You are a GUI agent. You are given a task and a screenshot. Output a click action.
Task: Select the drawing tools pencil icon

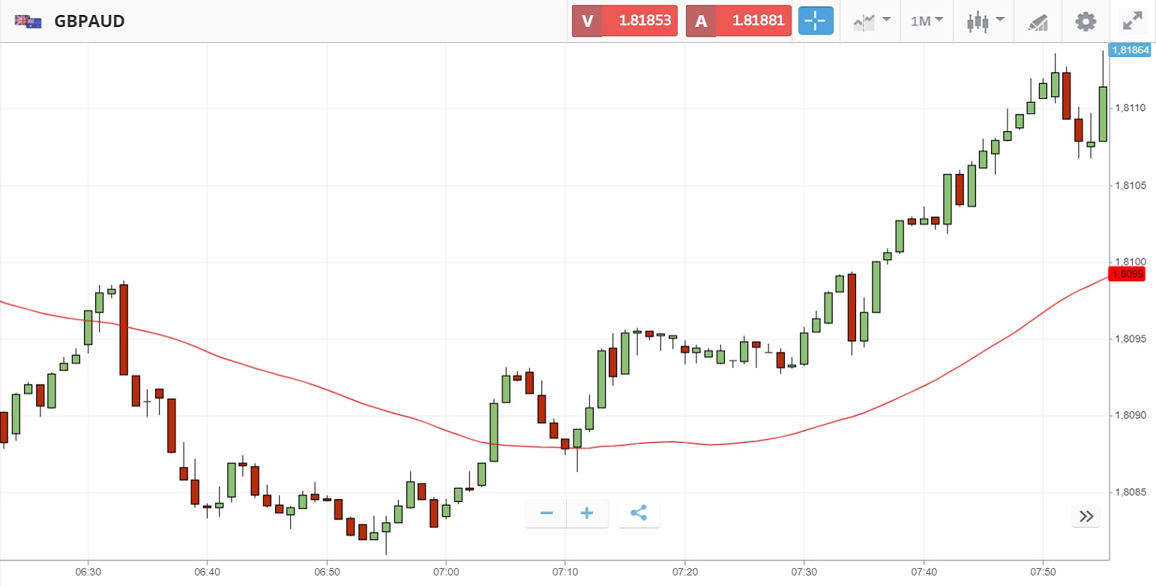click(x=1038, y=22)
